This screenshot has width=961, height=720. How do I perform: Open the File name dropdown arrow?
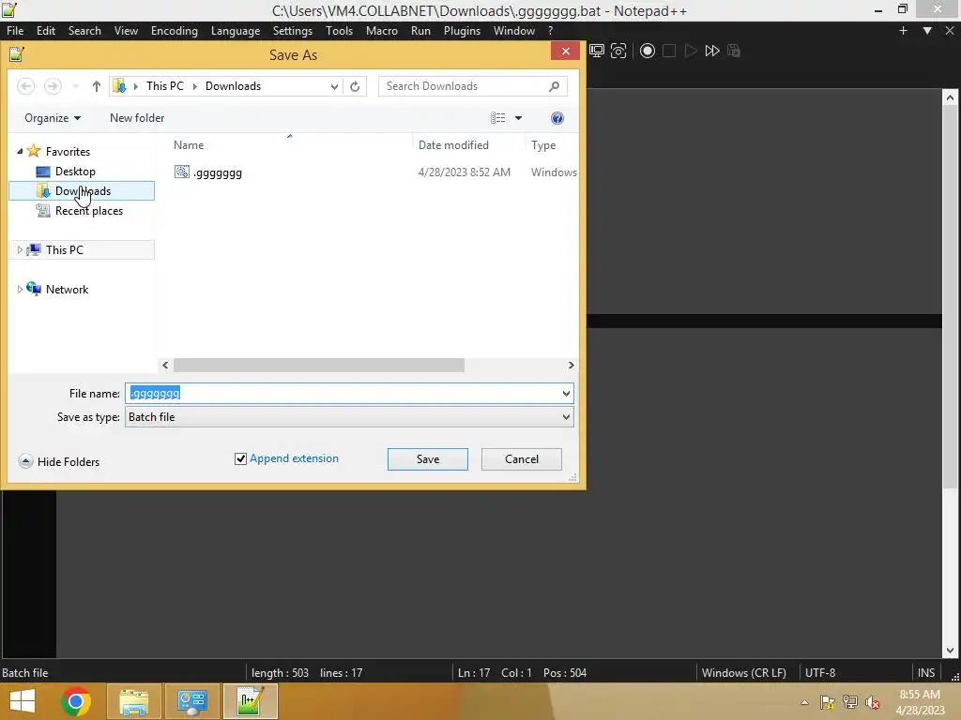[566, 394]
